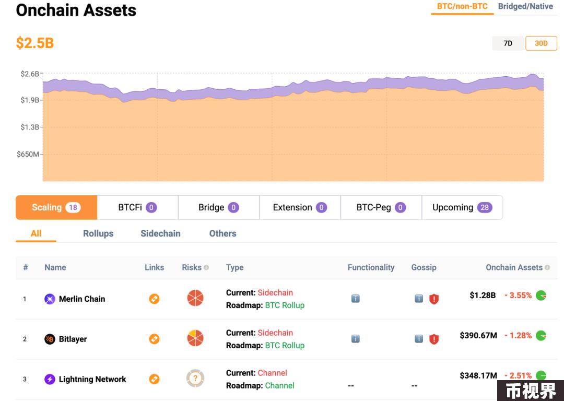The width and height of the screenshot is (564, 401).
Task: Open Merlin Chain functionality info icon
Action: point(356,299)
